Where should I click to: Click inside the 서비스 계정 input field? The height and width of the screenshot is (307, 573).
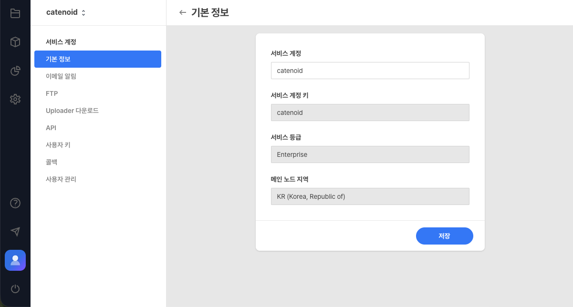pos(370,70)
